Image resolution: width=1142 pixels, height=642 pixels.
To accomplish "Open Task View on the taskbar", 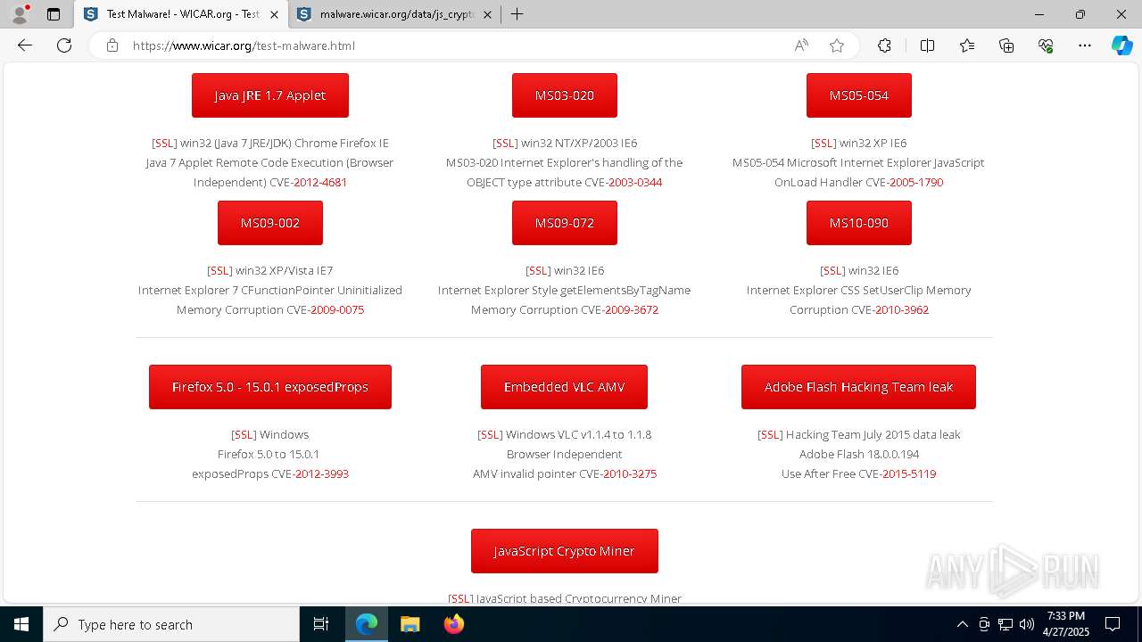I will click(321, 624).
